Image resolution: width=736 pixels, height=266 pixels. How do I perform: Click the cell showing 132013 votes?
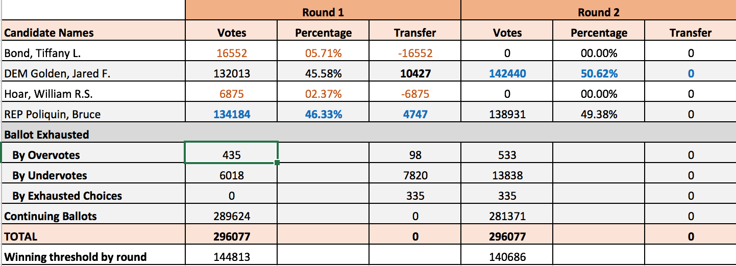point(232,72)
